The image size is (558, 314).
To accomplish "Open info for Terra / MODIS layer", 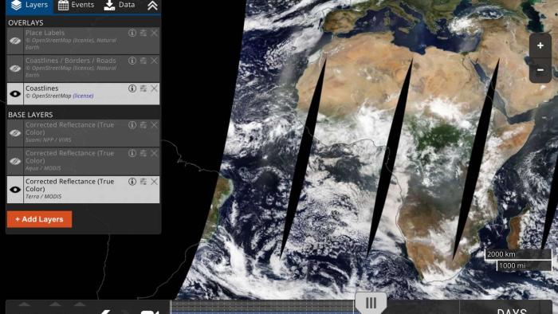I will click(132, 182).
